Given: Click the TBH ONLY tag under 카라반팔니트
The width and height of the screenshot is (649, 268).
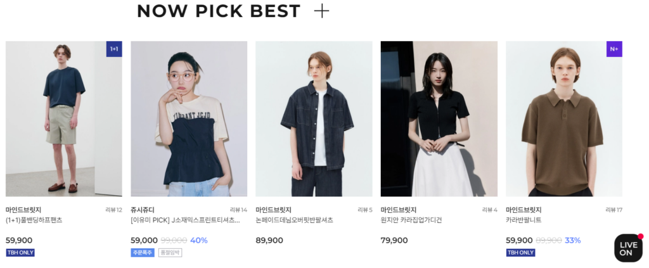Looking at the screenshot, I should click(520, 253).
